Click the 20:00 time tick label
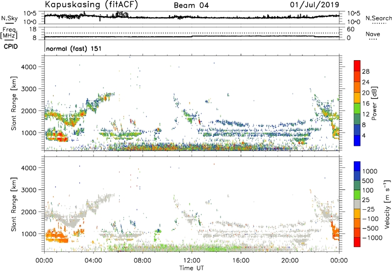392x271 pixels. (x=290, y=261)
